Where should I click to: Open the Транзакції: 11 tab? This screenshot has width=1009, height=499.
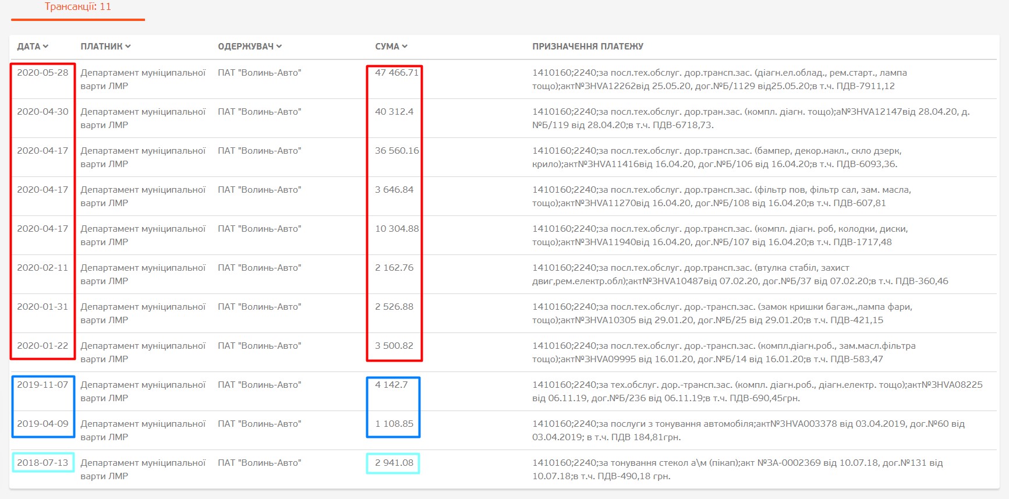[x=77, y=8]
